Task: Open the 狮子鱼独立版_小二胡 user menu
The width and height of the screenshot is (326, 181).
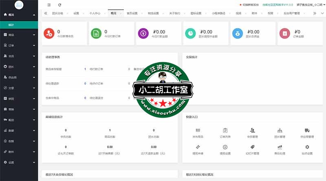Action: 309,5
